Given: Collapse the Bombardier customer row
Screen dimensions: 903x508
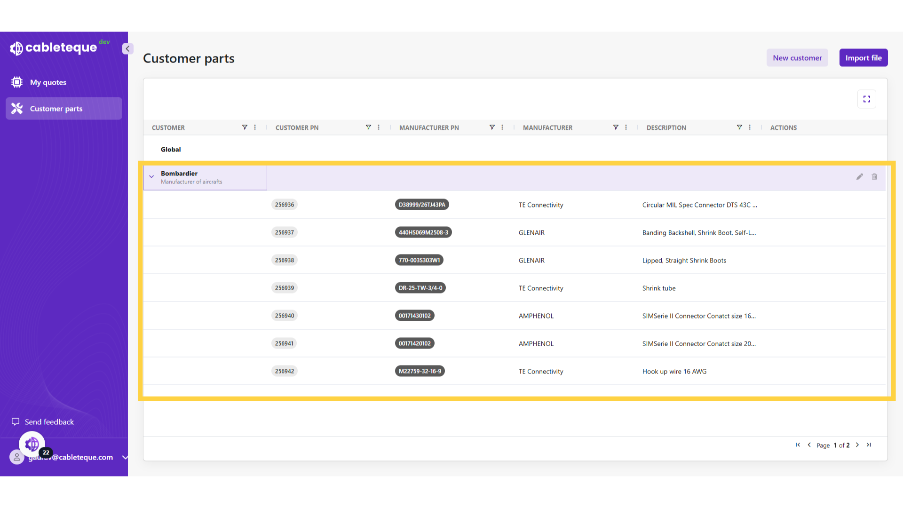Looking at the screenshot, I should click(x=151, y=177).
